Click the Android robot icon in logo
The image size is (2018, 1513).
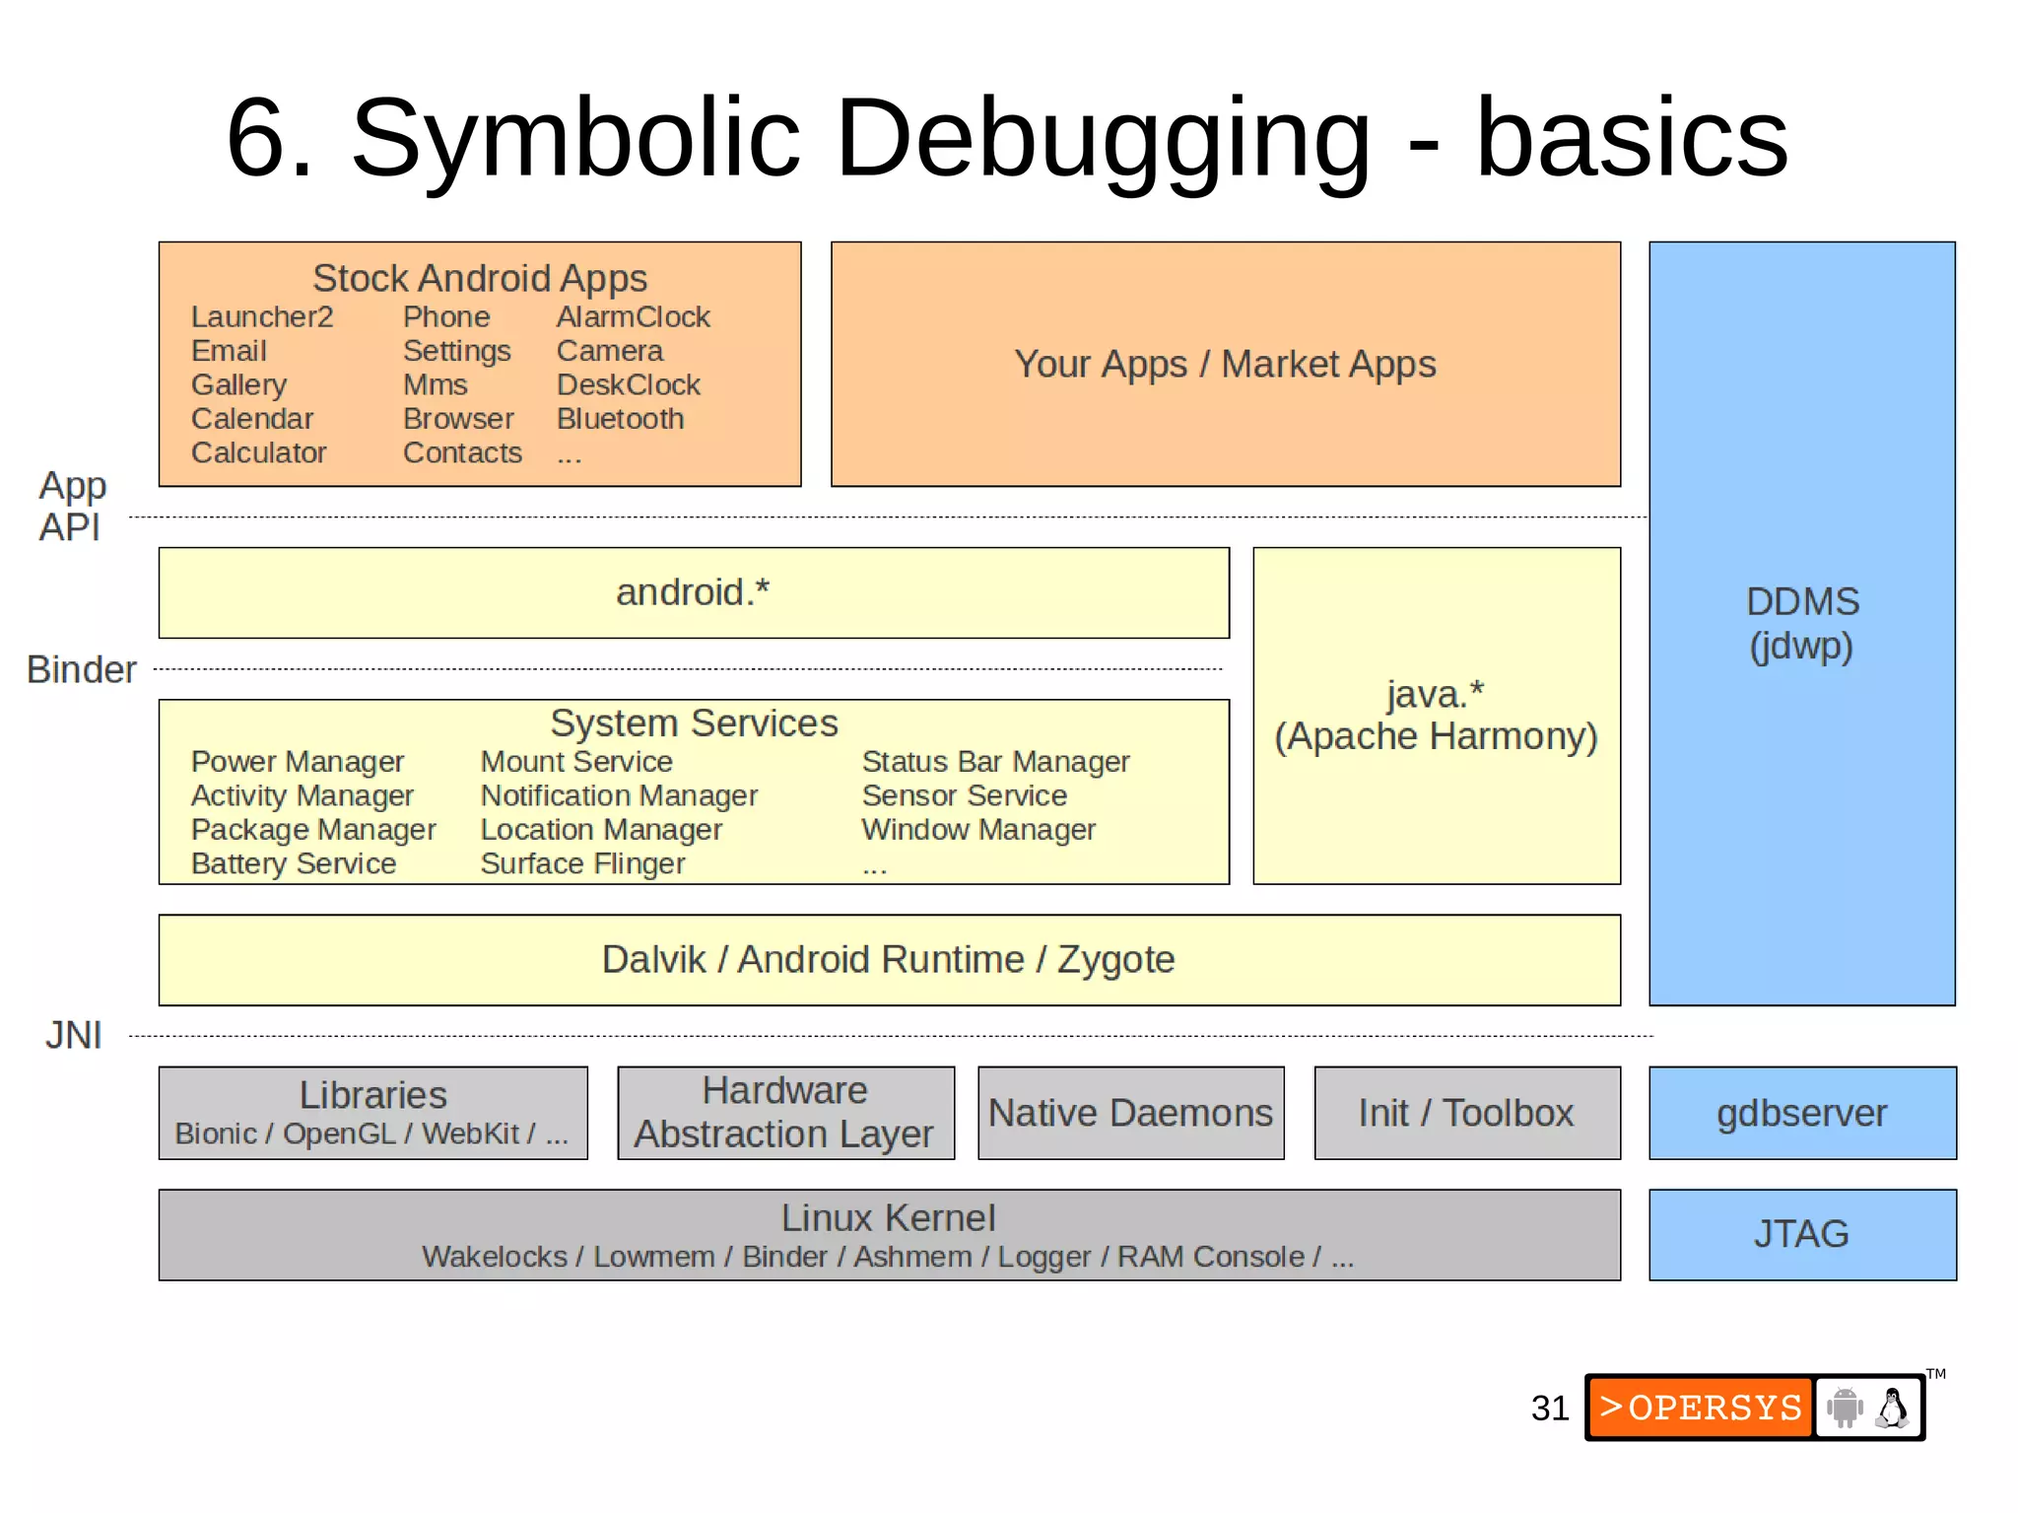click(1844, 1407)
